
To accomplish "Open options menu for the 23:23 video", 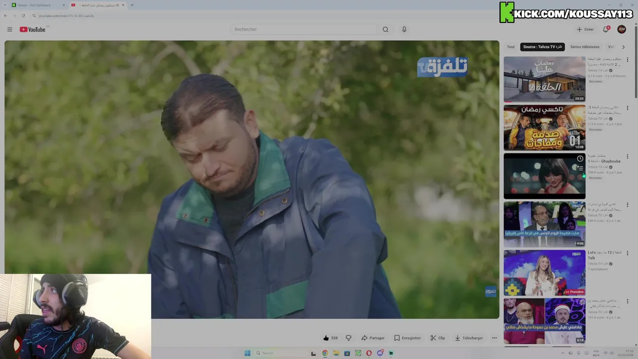I will [x=628, y=60].
